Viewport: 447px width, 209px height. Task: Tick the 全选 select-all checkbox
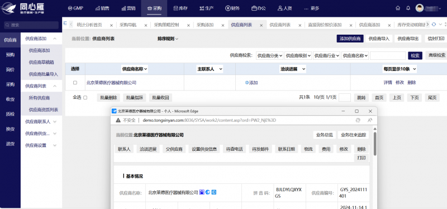click(85, 97)
